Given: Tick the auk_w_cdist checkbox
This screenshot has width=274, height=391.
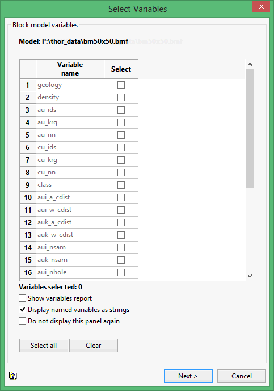Looking at the screenshot, I should [121, 235].
